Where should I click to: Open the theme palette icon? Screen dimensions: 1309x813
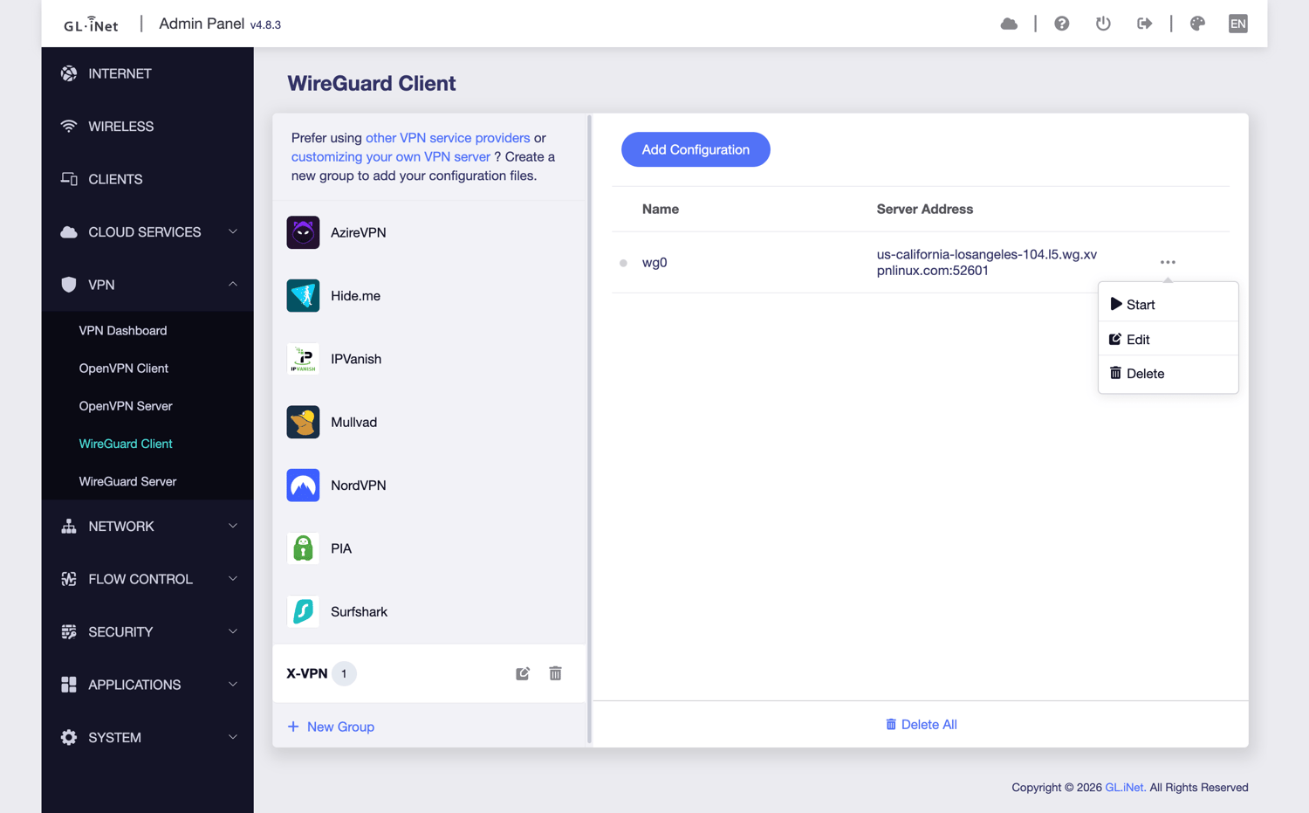tap(1197, 24)
